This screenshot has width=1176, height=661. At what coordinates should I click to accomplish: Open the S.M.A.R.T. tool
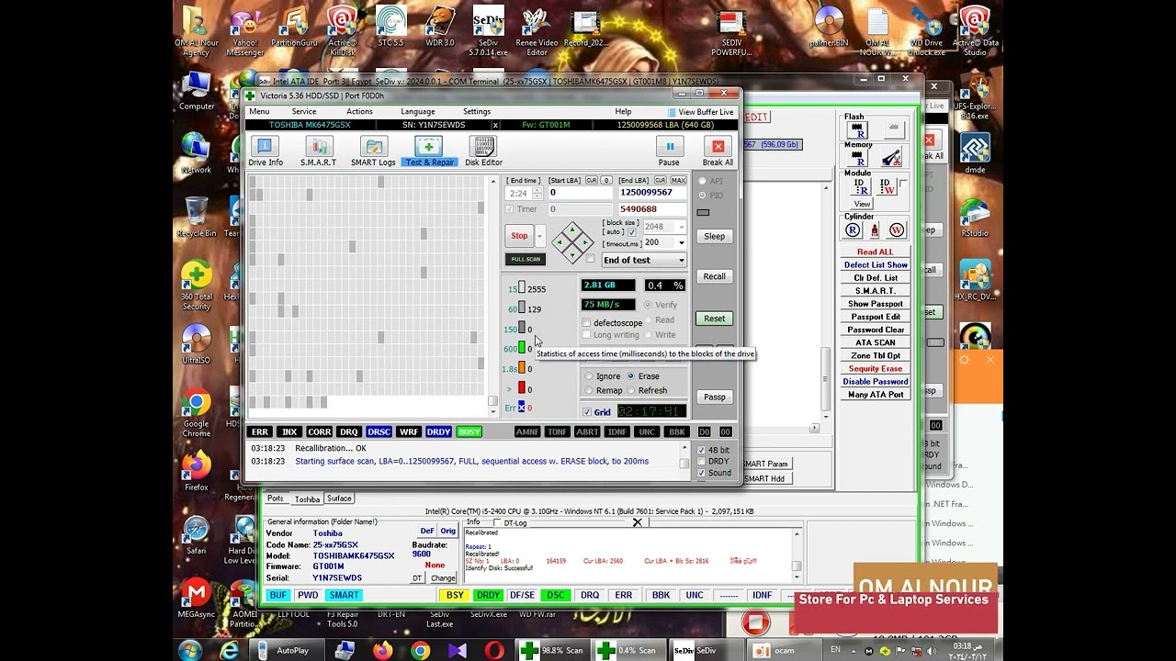319,151
